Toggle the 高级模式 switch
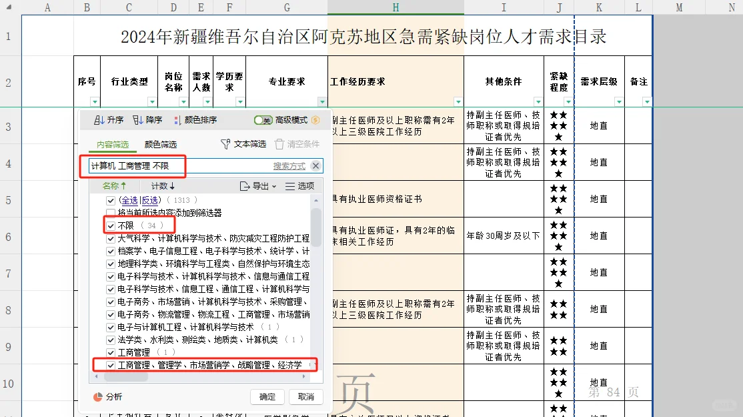Viewport: 743px width, 417px height. coord(263,120)
